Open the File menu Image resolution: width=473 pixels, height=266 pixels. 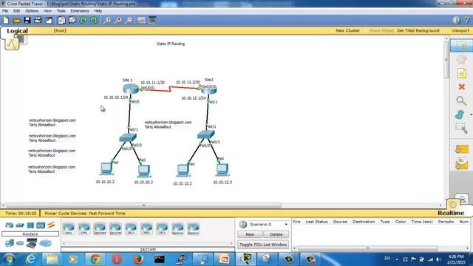coord(5,11)
